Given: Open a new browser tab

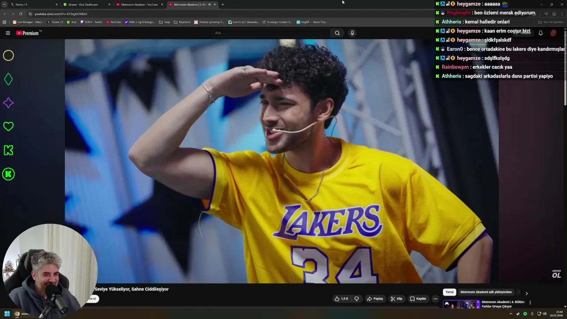Looking at the screenshot, I should point(222,4).
